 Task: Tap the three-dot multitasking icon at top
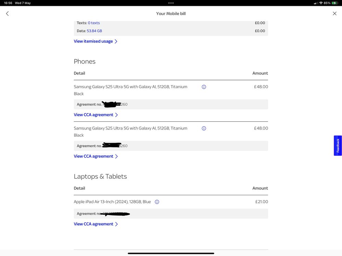(x=171, y=3)
